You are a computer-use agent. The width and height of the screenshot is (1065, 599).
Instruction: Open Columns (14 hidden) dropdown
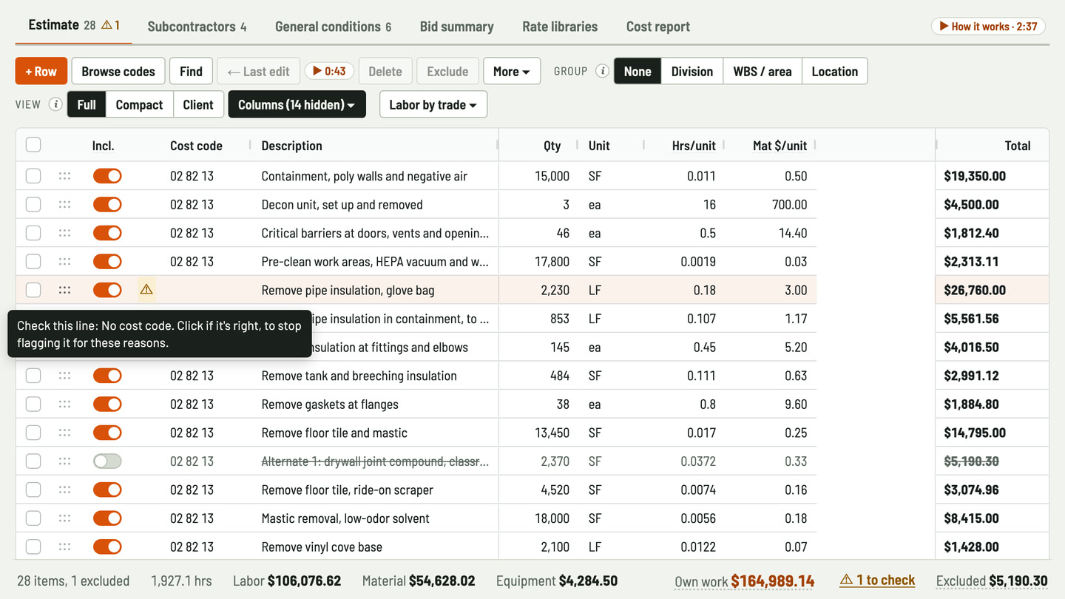[x=297, y=104]
